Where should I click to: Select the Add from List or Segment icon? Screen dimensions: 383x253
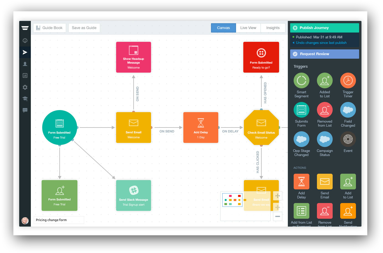(302, 211)
